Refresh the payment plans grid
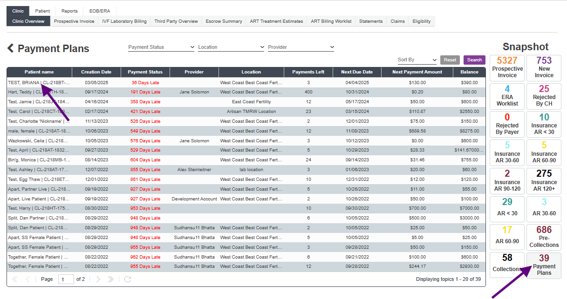The width and height of the screenshot is (567, 299). point(127,279)
